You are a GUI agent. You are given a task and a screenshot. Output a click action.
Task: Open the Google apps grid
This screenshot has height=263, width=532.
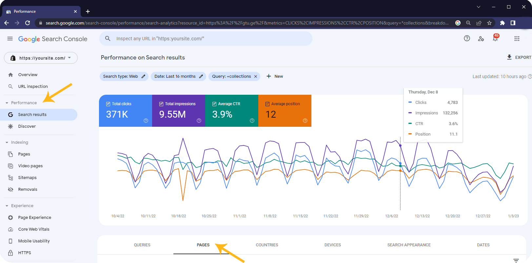point(517,39)
